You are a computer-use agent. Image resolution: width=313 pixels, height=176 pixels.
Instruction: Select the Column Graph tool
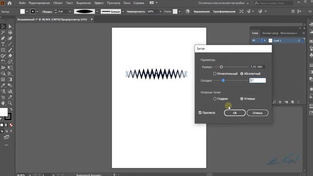10,91
